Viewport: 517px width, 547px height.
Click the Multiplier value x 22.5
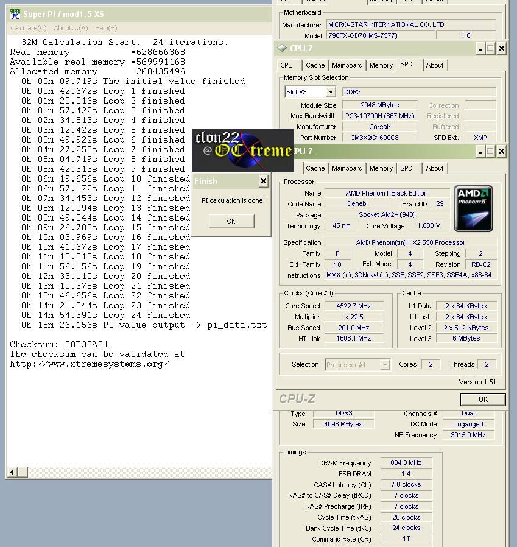coord(354,317)
